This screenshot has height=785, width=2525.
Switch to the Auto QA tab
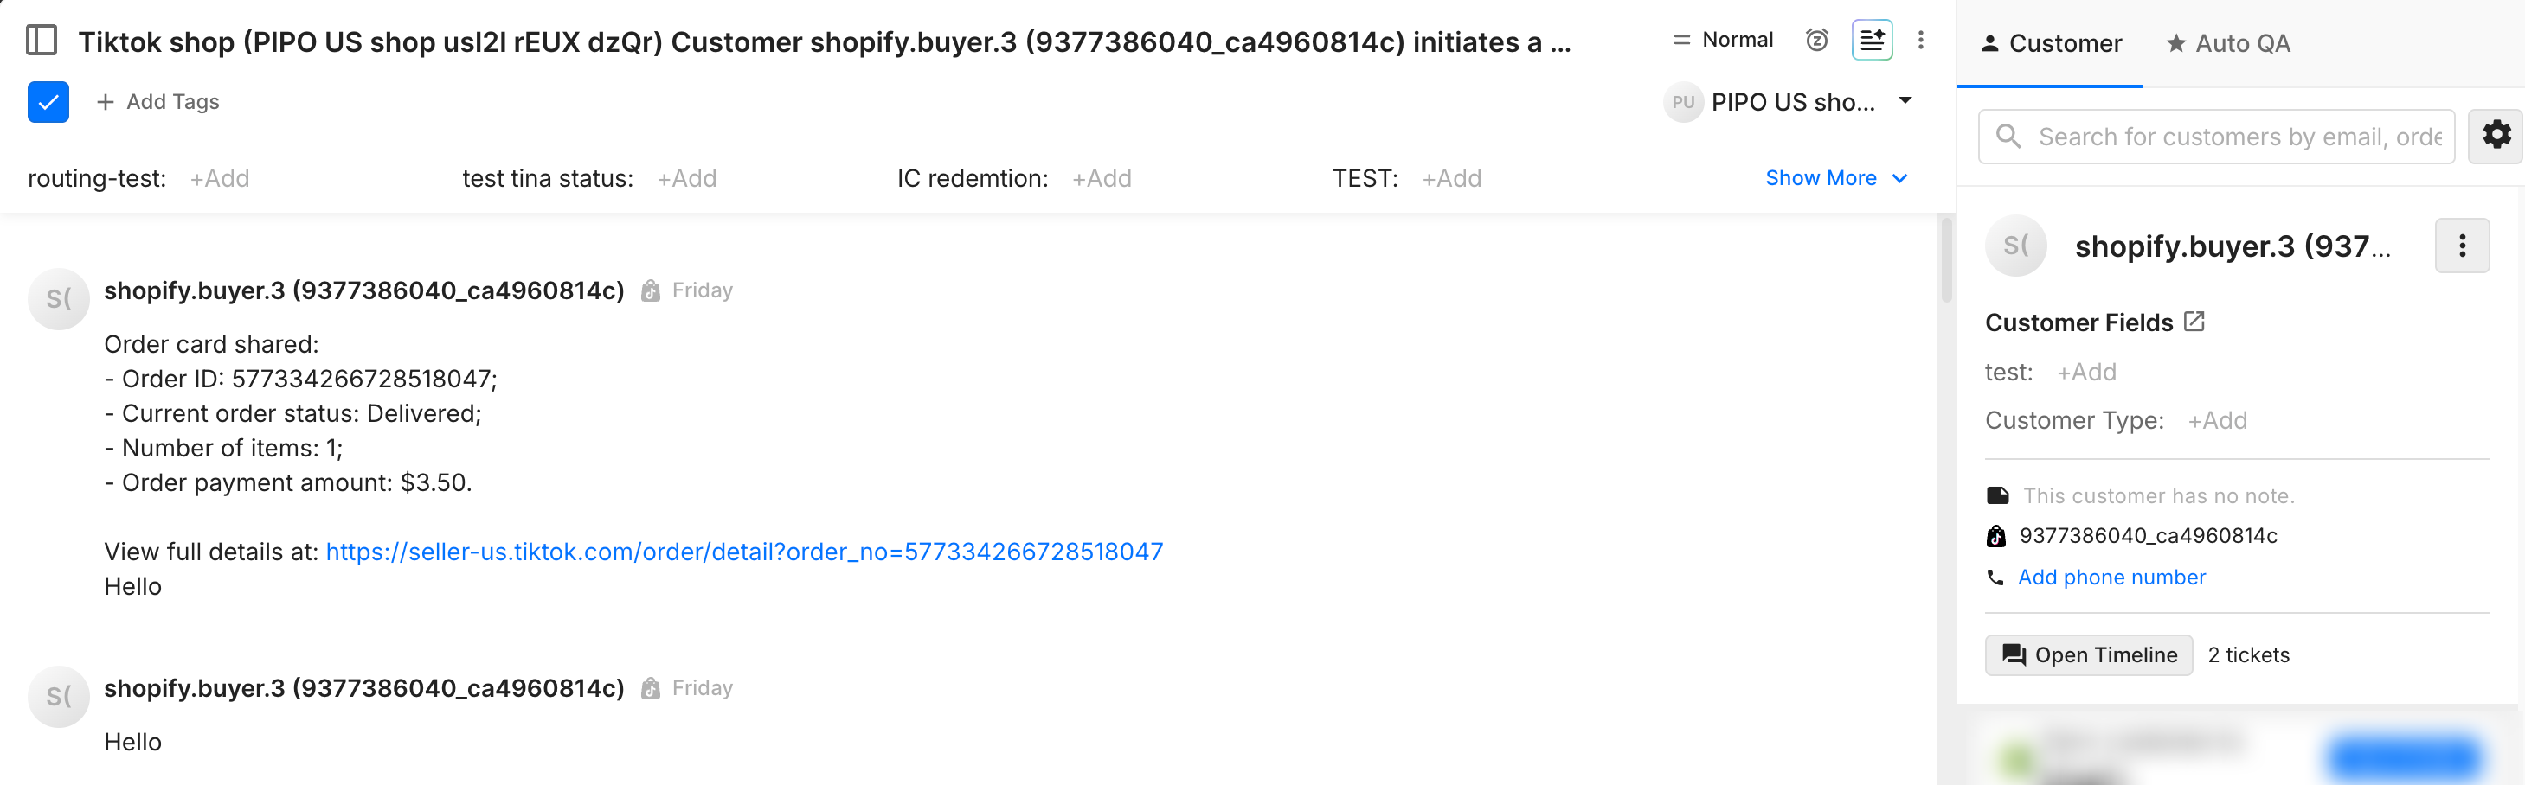click(2228, 43)
